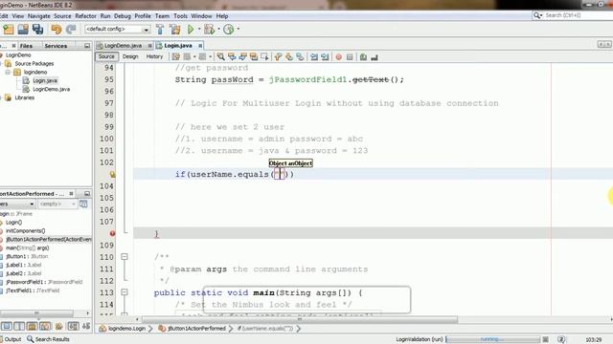Open the Debug menu
Screen dimensions: 613x344
(123, 16)
